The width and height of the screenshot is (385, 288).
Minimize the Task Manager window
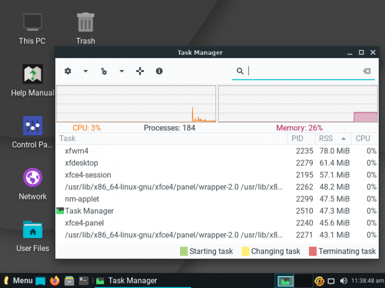(x=350, y=52)
